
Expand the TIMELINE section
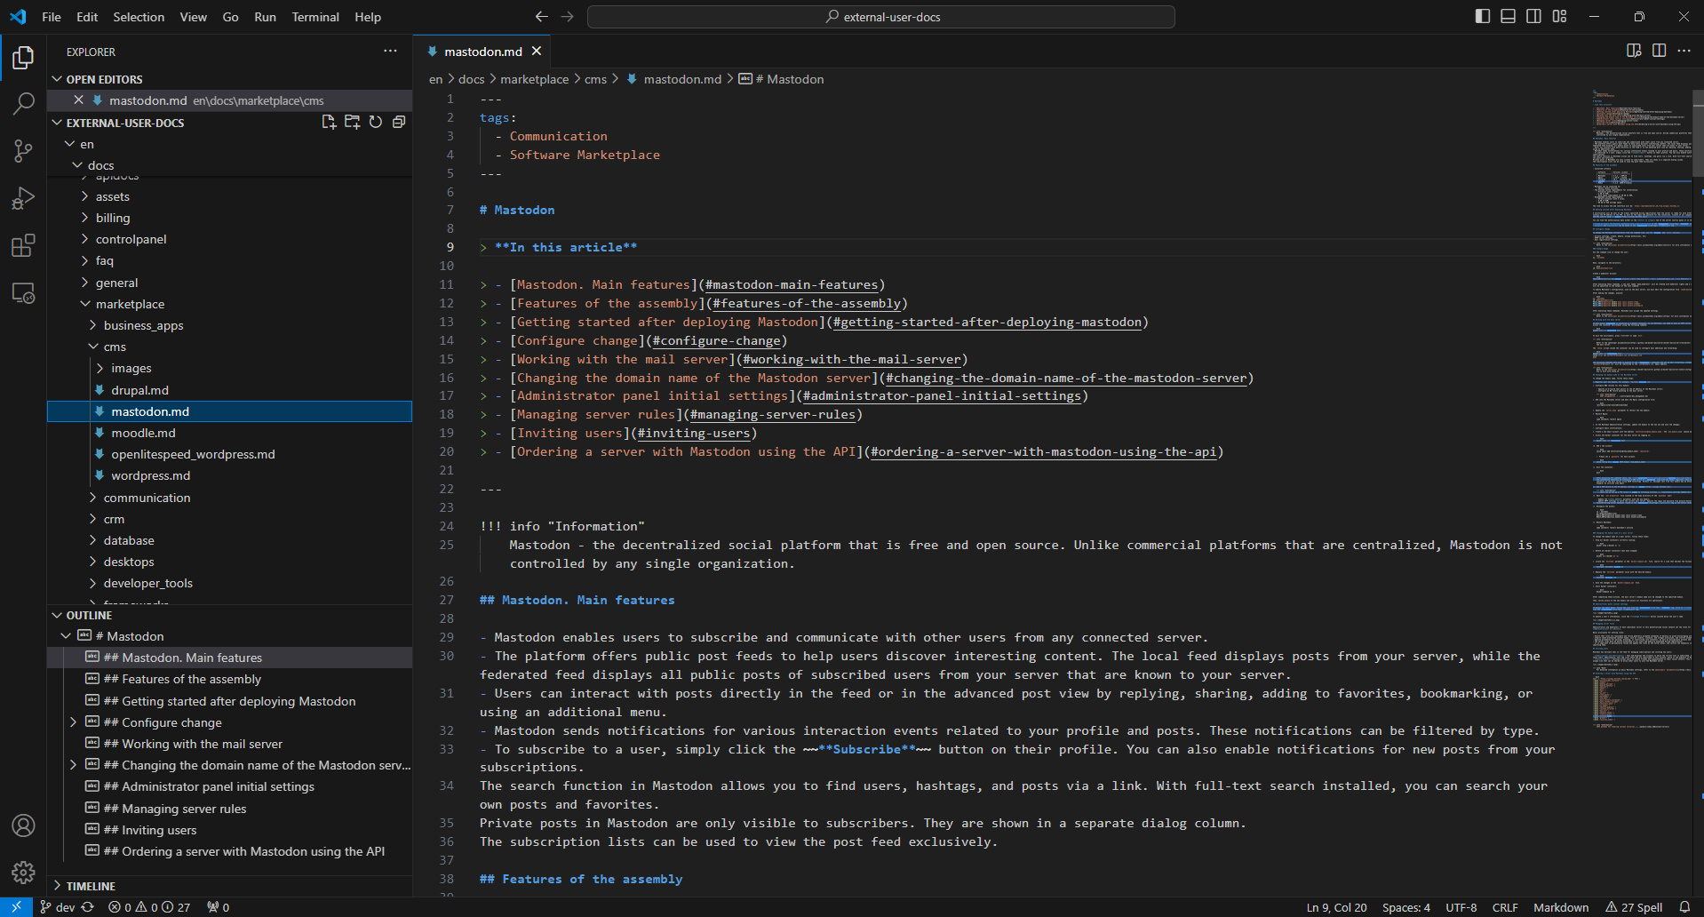(91, 886)
